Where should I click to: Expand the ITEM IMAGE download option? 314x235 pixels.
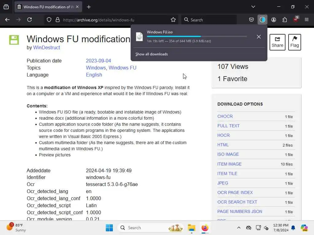pyautogui.click(x=229, y=164)
